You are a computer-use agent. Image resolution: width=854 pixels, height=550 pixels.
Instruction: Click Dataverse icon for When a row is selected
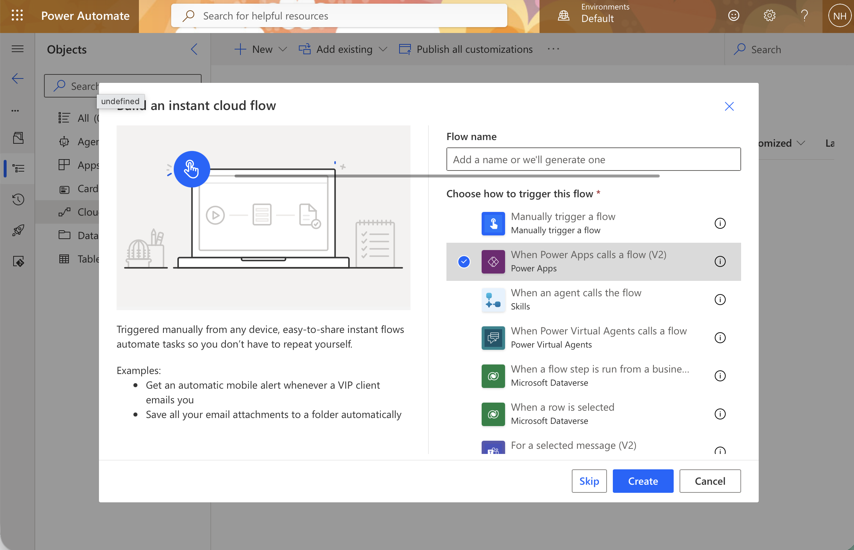493,414
